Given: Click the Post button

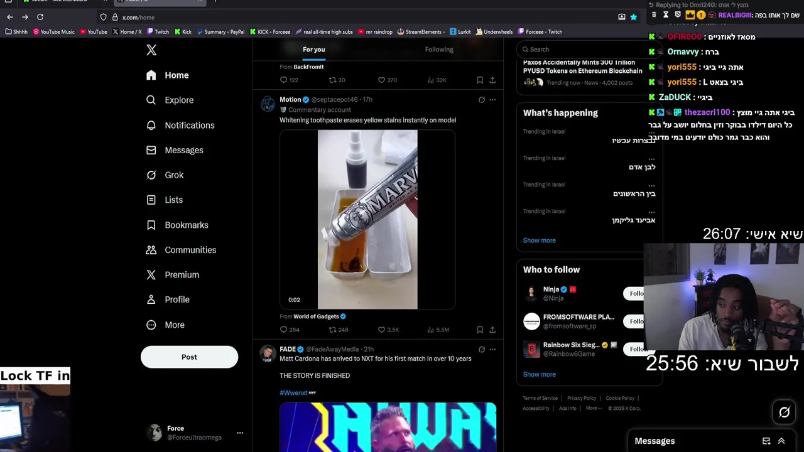Looking at the screenshot, I should (x=189, y=357).
